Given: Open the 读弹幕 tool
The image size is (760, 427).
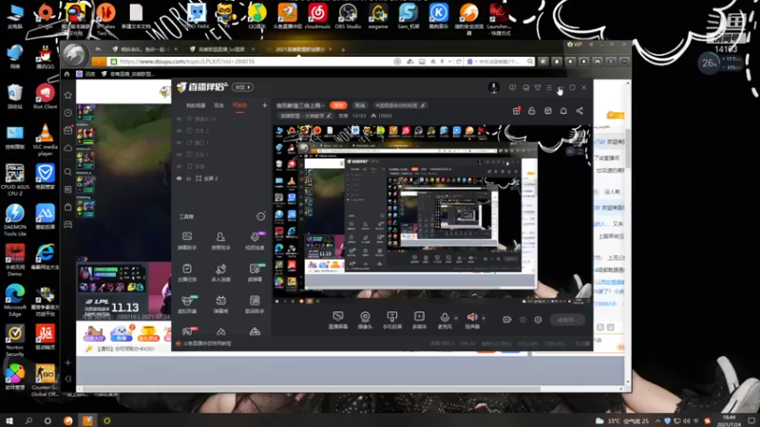Looking at the screenshot, I should [x=255, y=272].
